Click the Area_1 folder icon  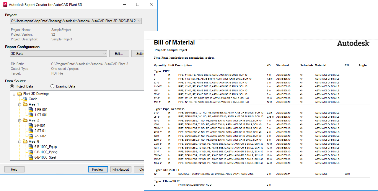pyautogui.click(x=25, y=104)
